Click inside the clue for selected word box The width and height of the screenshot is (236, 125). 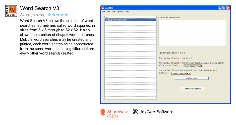click(192, 33)
